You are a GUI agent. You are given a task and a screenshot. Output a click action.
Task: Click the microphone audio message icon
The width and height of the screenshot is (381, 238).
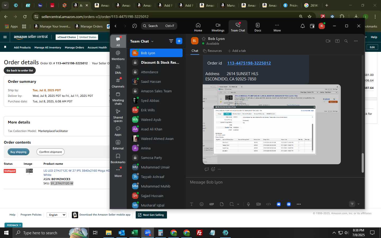coord(248,204)
